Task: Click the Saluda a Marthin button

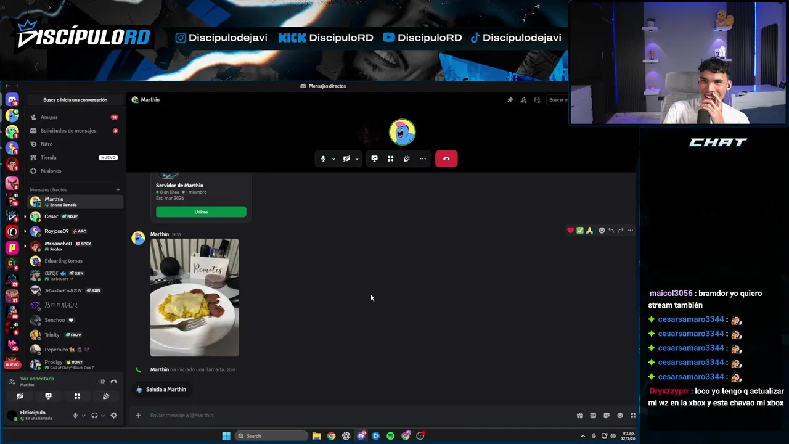Action: pyautogui.click(x=161, y=389)
